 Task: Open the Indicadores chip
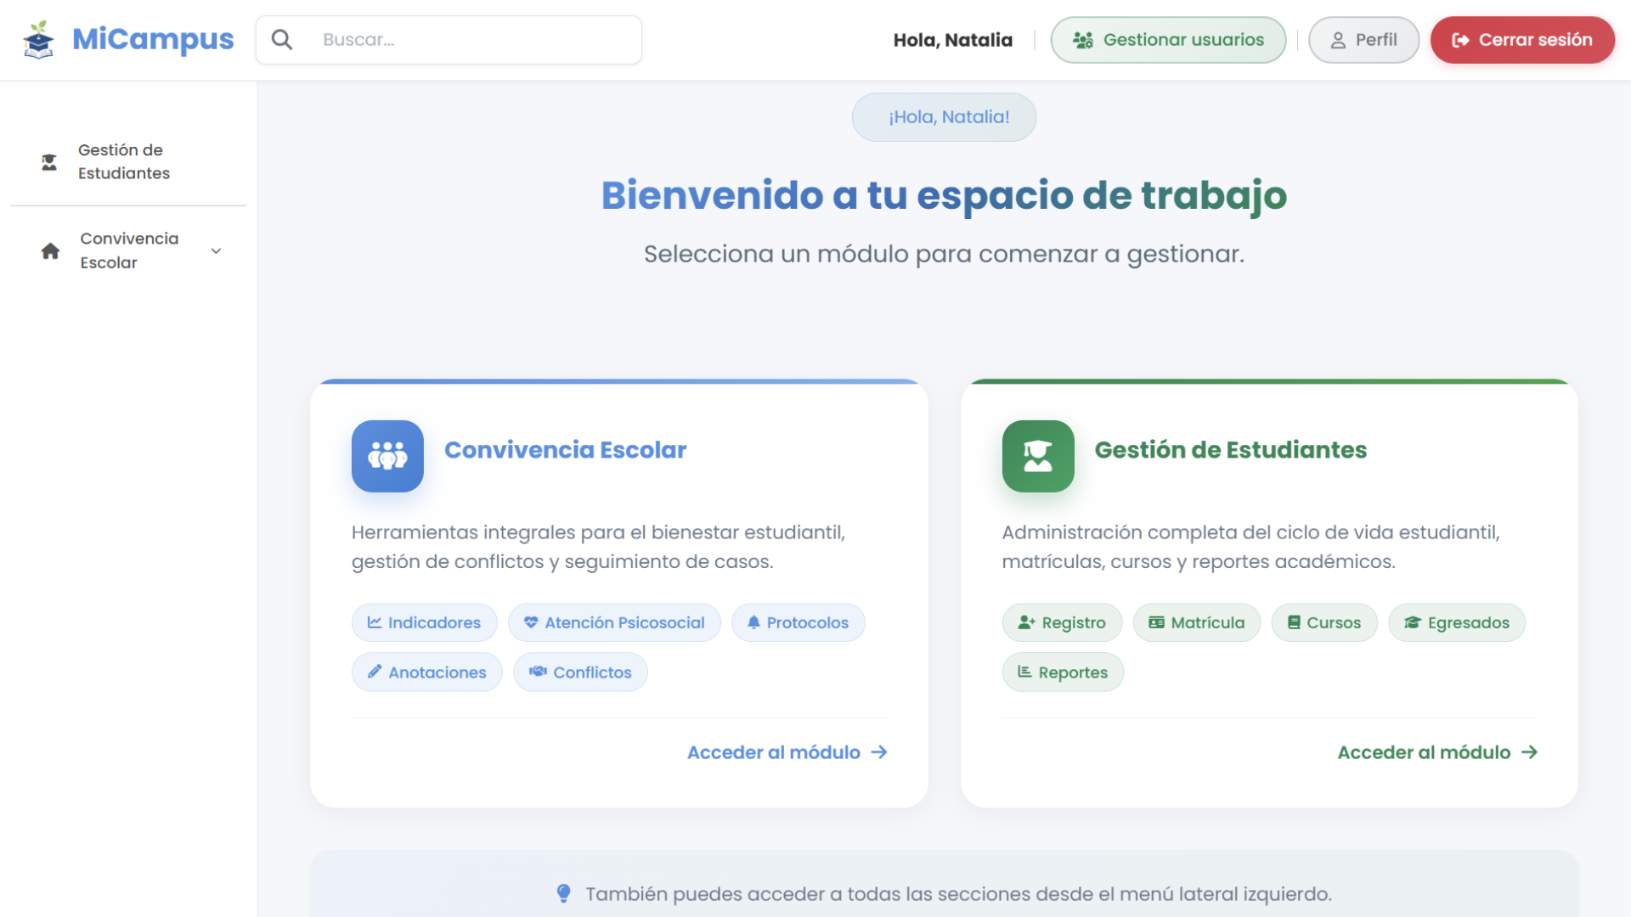(x=424, y=622)
